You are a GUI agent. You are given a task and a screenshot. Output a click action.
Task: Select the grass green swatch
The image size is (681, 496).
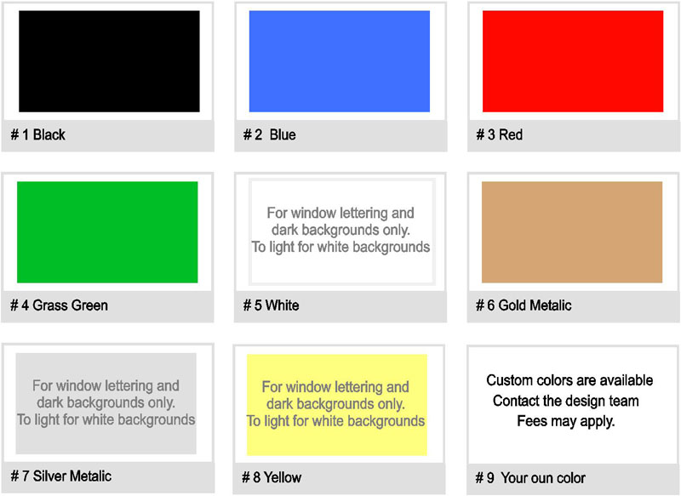[x=107, y=232]
